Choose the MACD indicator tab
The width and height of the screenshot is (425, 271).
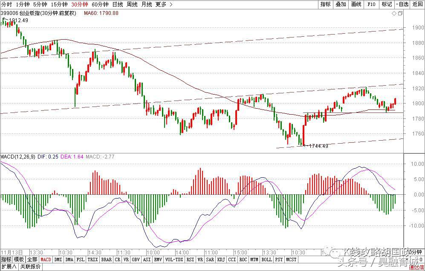coord(46,259)
